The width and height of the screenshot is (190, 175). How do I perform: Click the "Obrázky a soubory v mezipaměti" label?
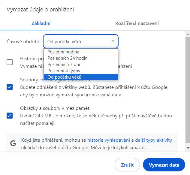(x=55, y=108)
